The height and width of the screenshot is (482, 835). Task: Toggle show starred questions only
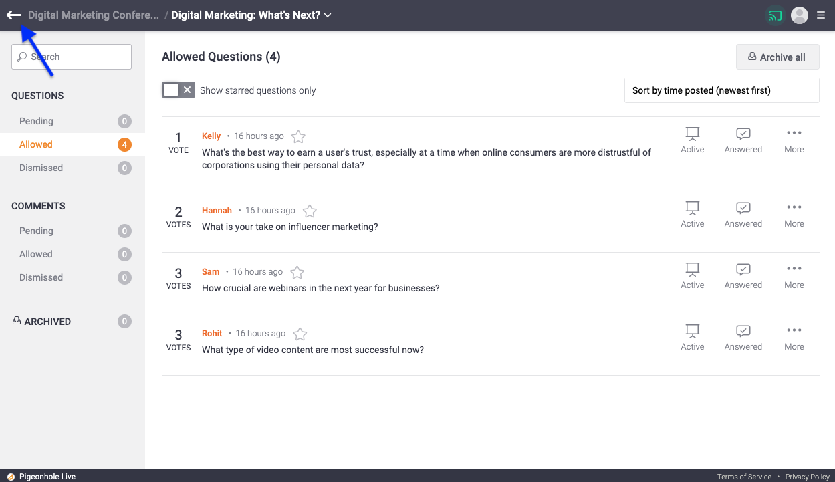(x=178, y=90)
